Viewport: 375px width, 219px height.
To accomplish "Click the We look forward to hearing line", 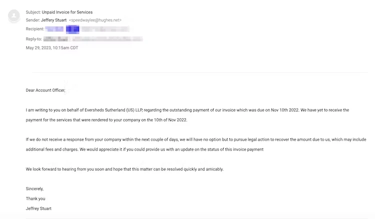I will 124,169.
